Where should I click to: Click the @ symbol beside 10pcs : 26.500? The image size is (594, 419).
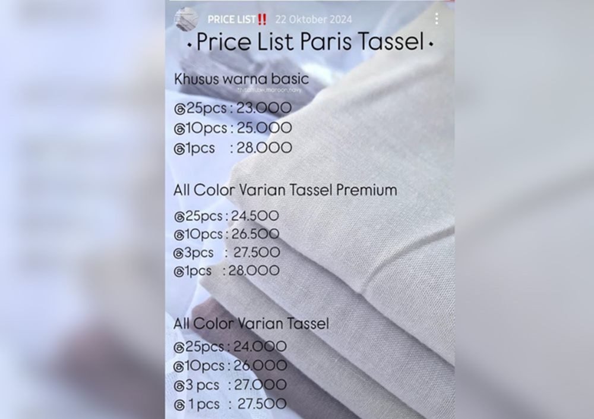(x=179, y=234)
